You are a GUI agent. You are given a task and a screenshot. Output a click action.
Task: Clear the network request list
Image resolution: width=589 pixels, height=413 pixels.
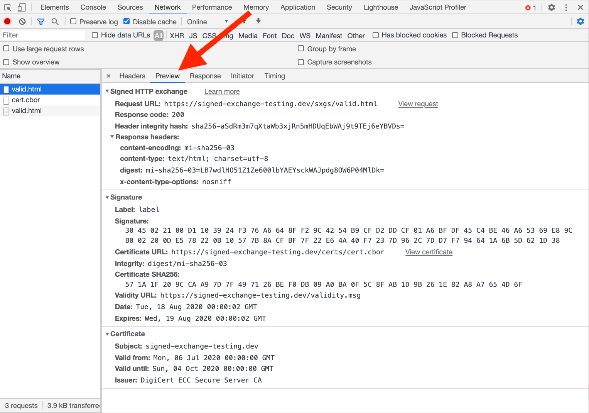click(22, 21)
